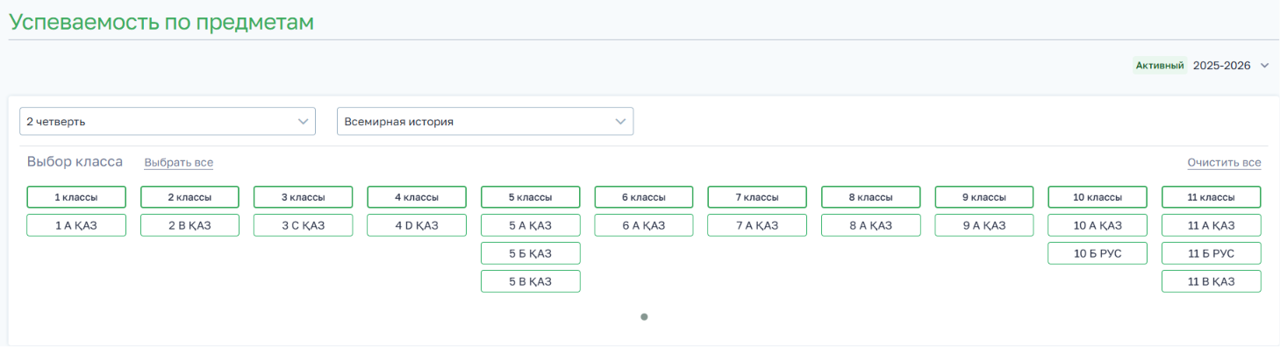Select class 11 Б РУС
Screen dimensions: 1280x347
(x=1212, y=253)
